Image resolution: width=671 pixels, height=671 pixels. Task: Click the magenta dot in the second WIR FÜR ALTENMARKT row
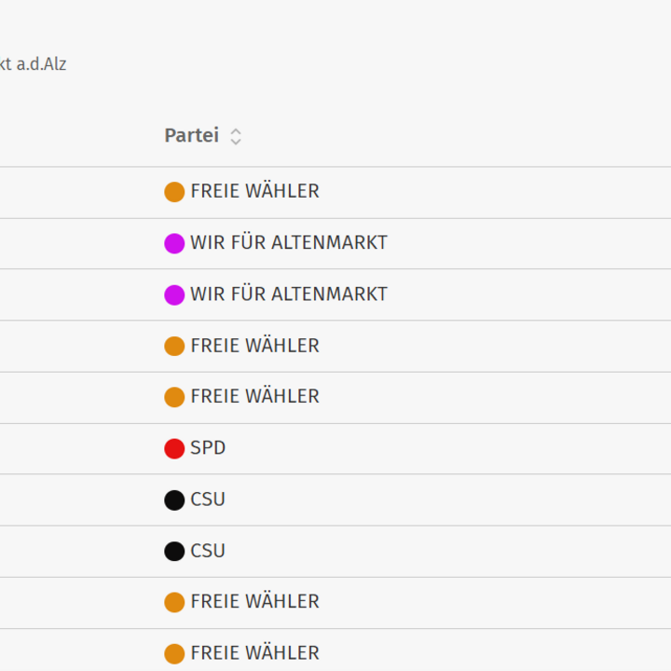pos(174,294)
